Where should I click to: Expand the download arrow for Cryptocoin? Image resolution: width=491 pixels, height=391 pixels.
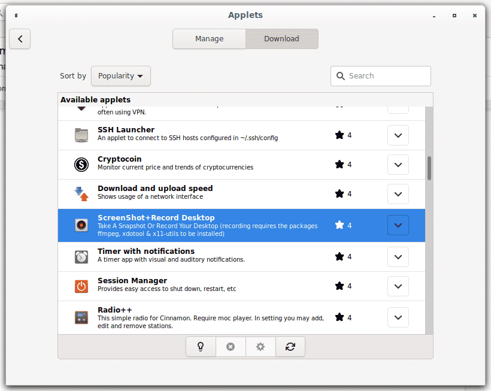[x=398, y=165]
